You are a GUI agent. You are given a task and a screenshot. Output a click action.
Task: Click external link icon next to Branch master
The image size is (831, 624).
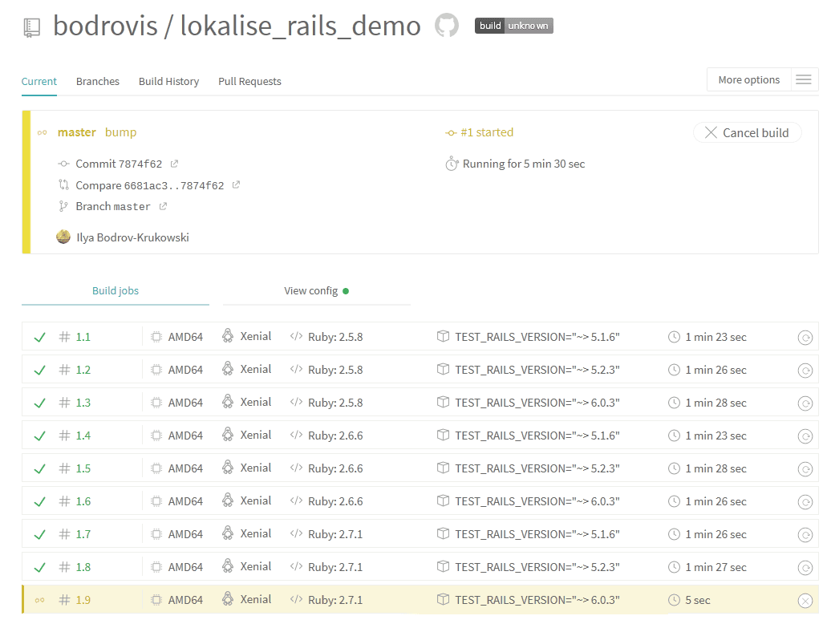[163, 206]
